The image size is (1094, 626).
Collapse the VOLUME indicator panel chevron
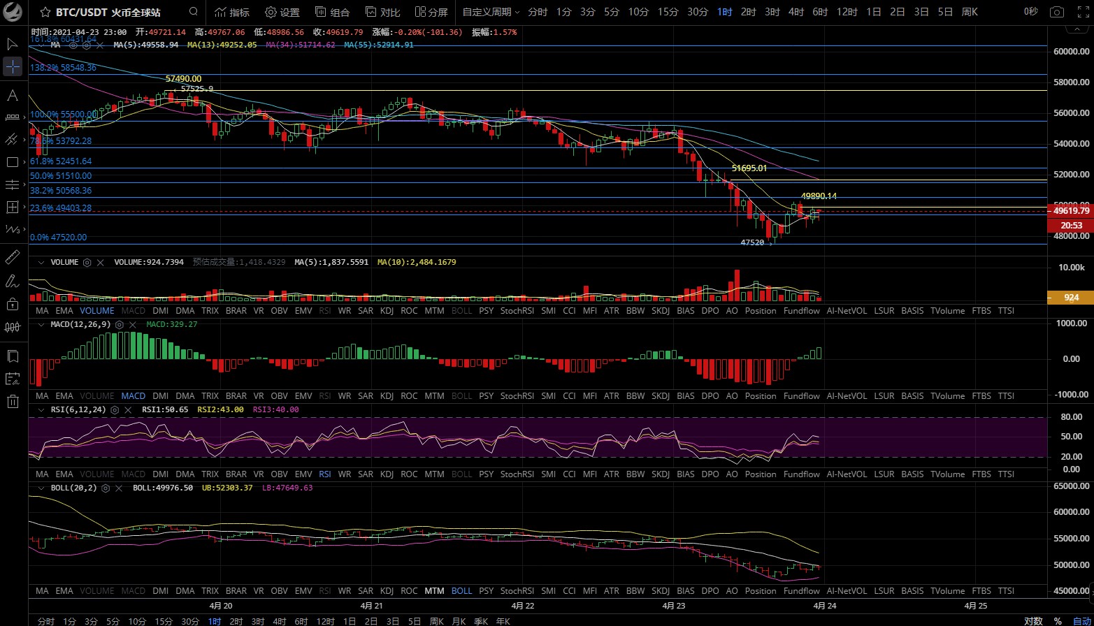42,263
